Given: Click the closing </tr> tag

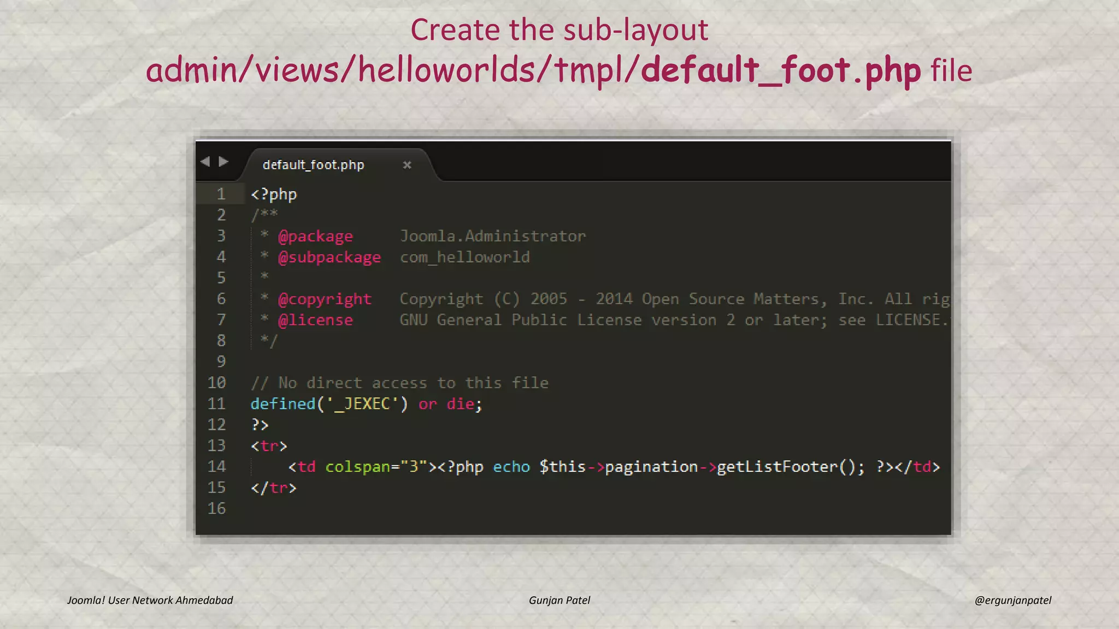Looking at the screenshot, I should tap(274, 488).
